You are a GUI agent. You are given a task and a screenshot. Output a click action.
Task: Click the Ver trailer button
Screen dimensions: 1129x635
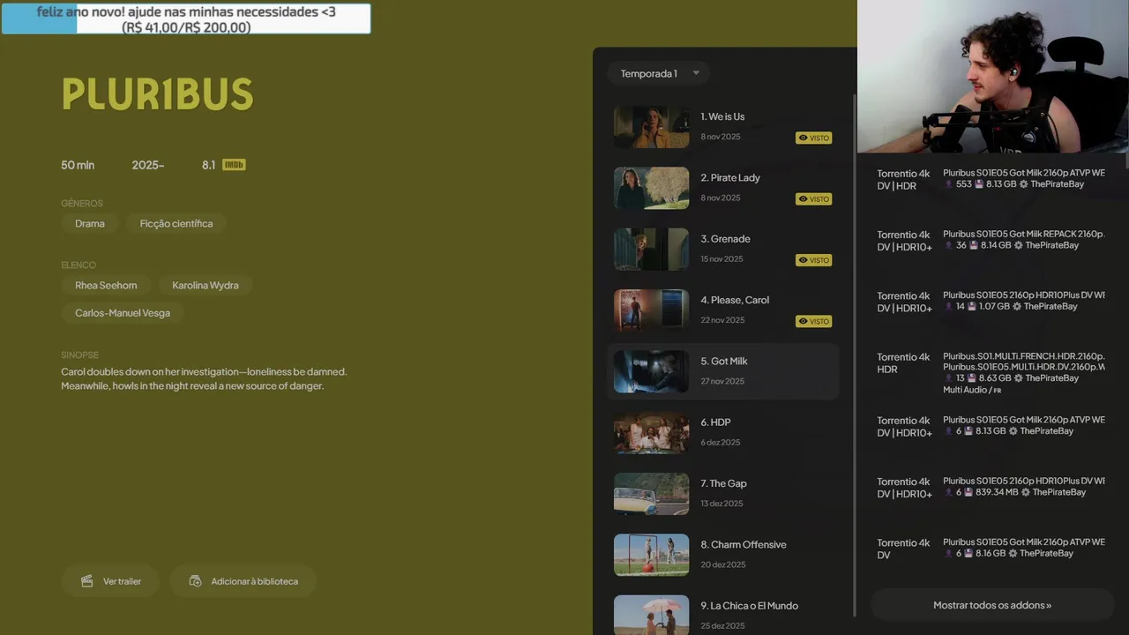[x=110, y=581]
